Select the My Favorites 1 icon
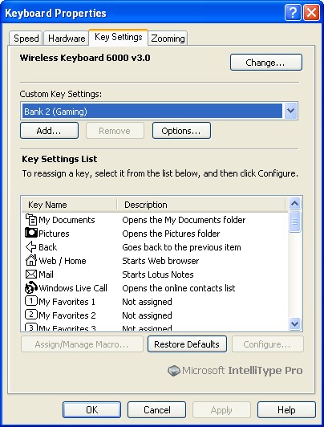The image size is (324, 427). pyautogui.click(x=31, y=301)
